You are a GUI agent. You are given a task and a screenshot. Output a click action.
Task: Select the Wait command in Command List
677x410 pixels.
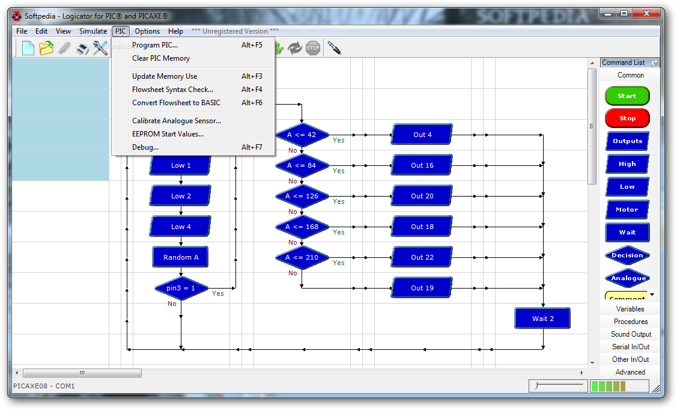click(x=627, y=233)
